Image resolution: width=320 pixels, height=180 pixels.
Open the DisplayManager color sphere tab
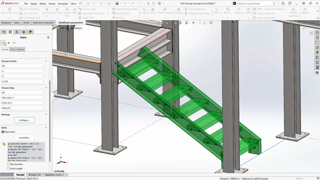[30, 32]
